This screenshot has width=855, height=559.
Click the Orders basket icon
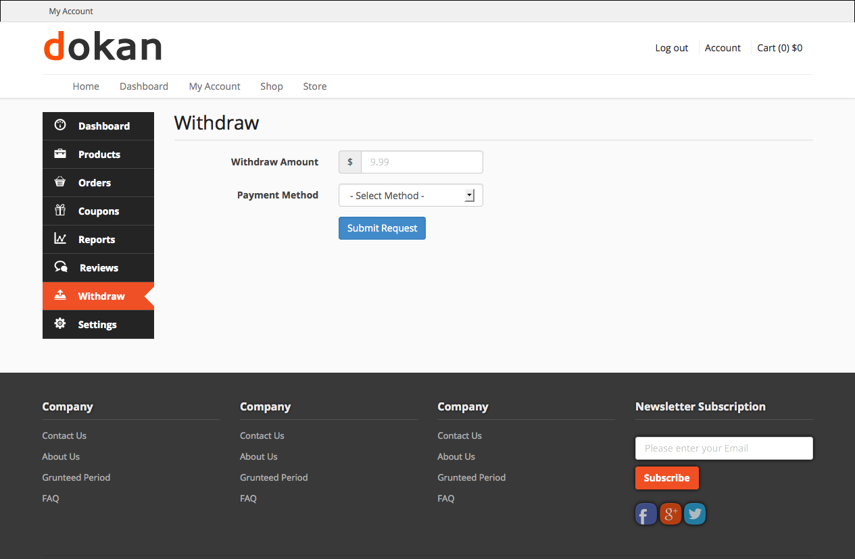tap(60, 182)
